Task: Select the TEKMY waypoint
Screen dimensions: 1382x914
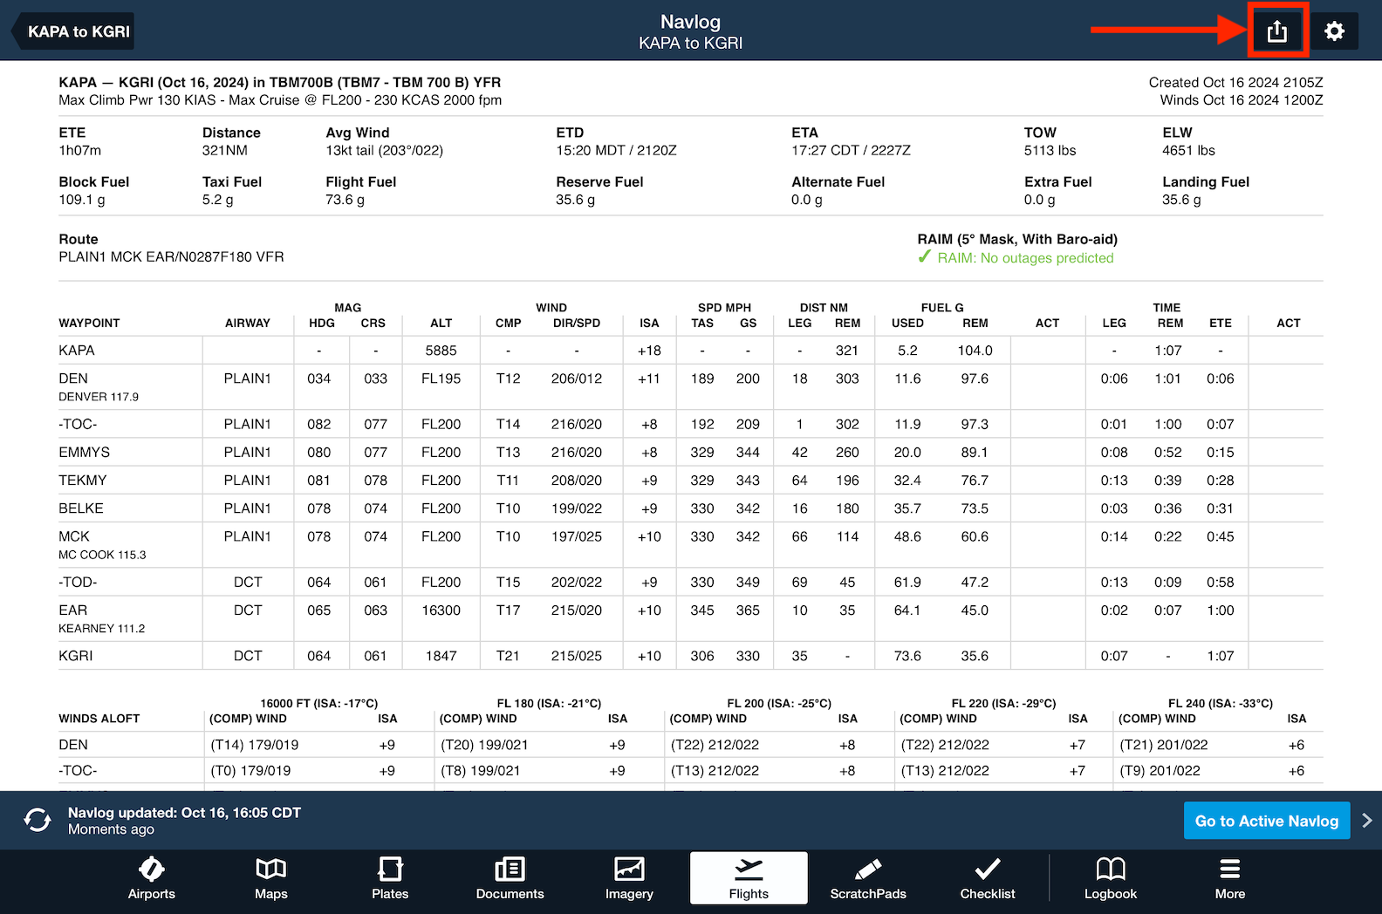Action: coord(83,481)
